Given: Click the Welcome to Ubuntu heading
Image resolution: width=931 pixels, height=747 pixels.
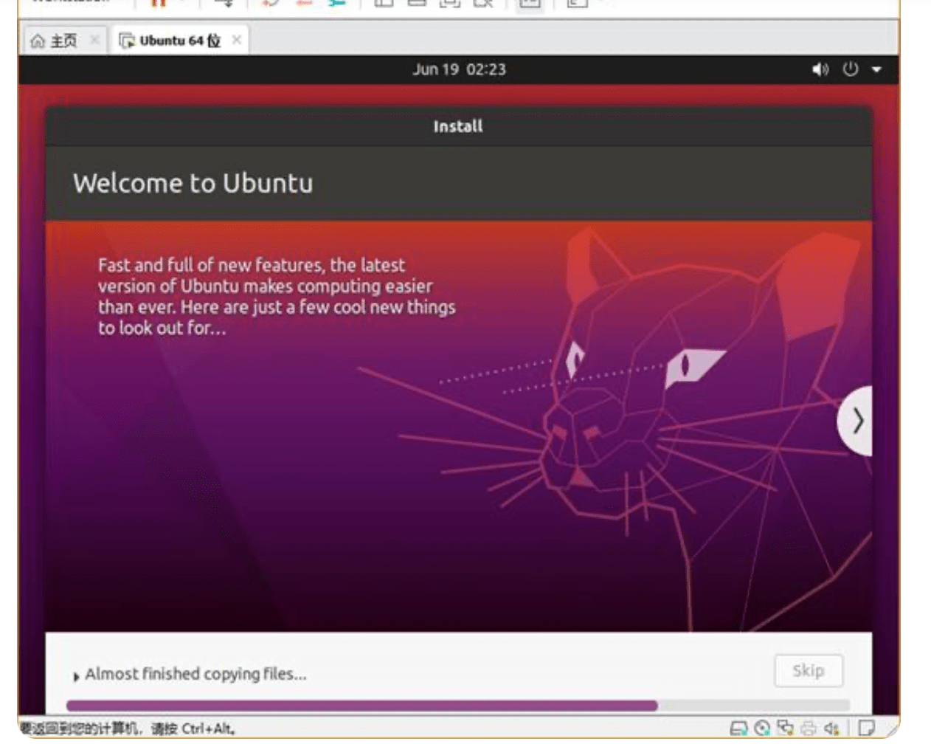Looking at the screenshot, I should (x=193, y=183).
